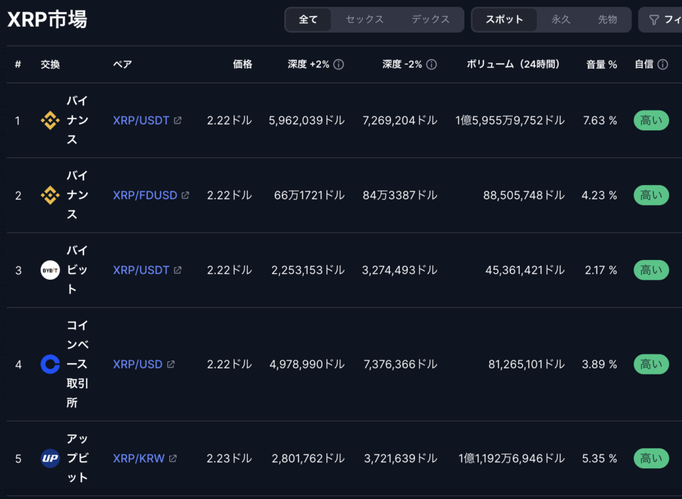Open external link icon beside Bybit XRP/USDT
682x499 pixels.
[177, 270]
